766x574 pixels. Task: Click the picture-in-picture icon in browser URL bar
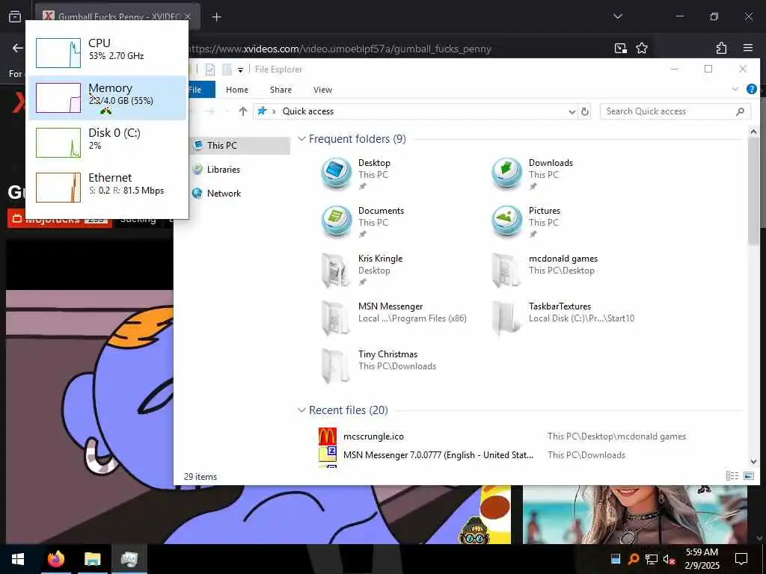620,48
